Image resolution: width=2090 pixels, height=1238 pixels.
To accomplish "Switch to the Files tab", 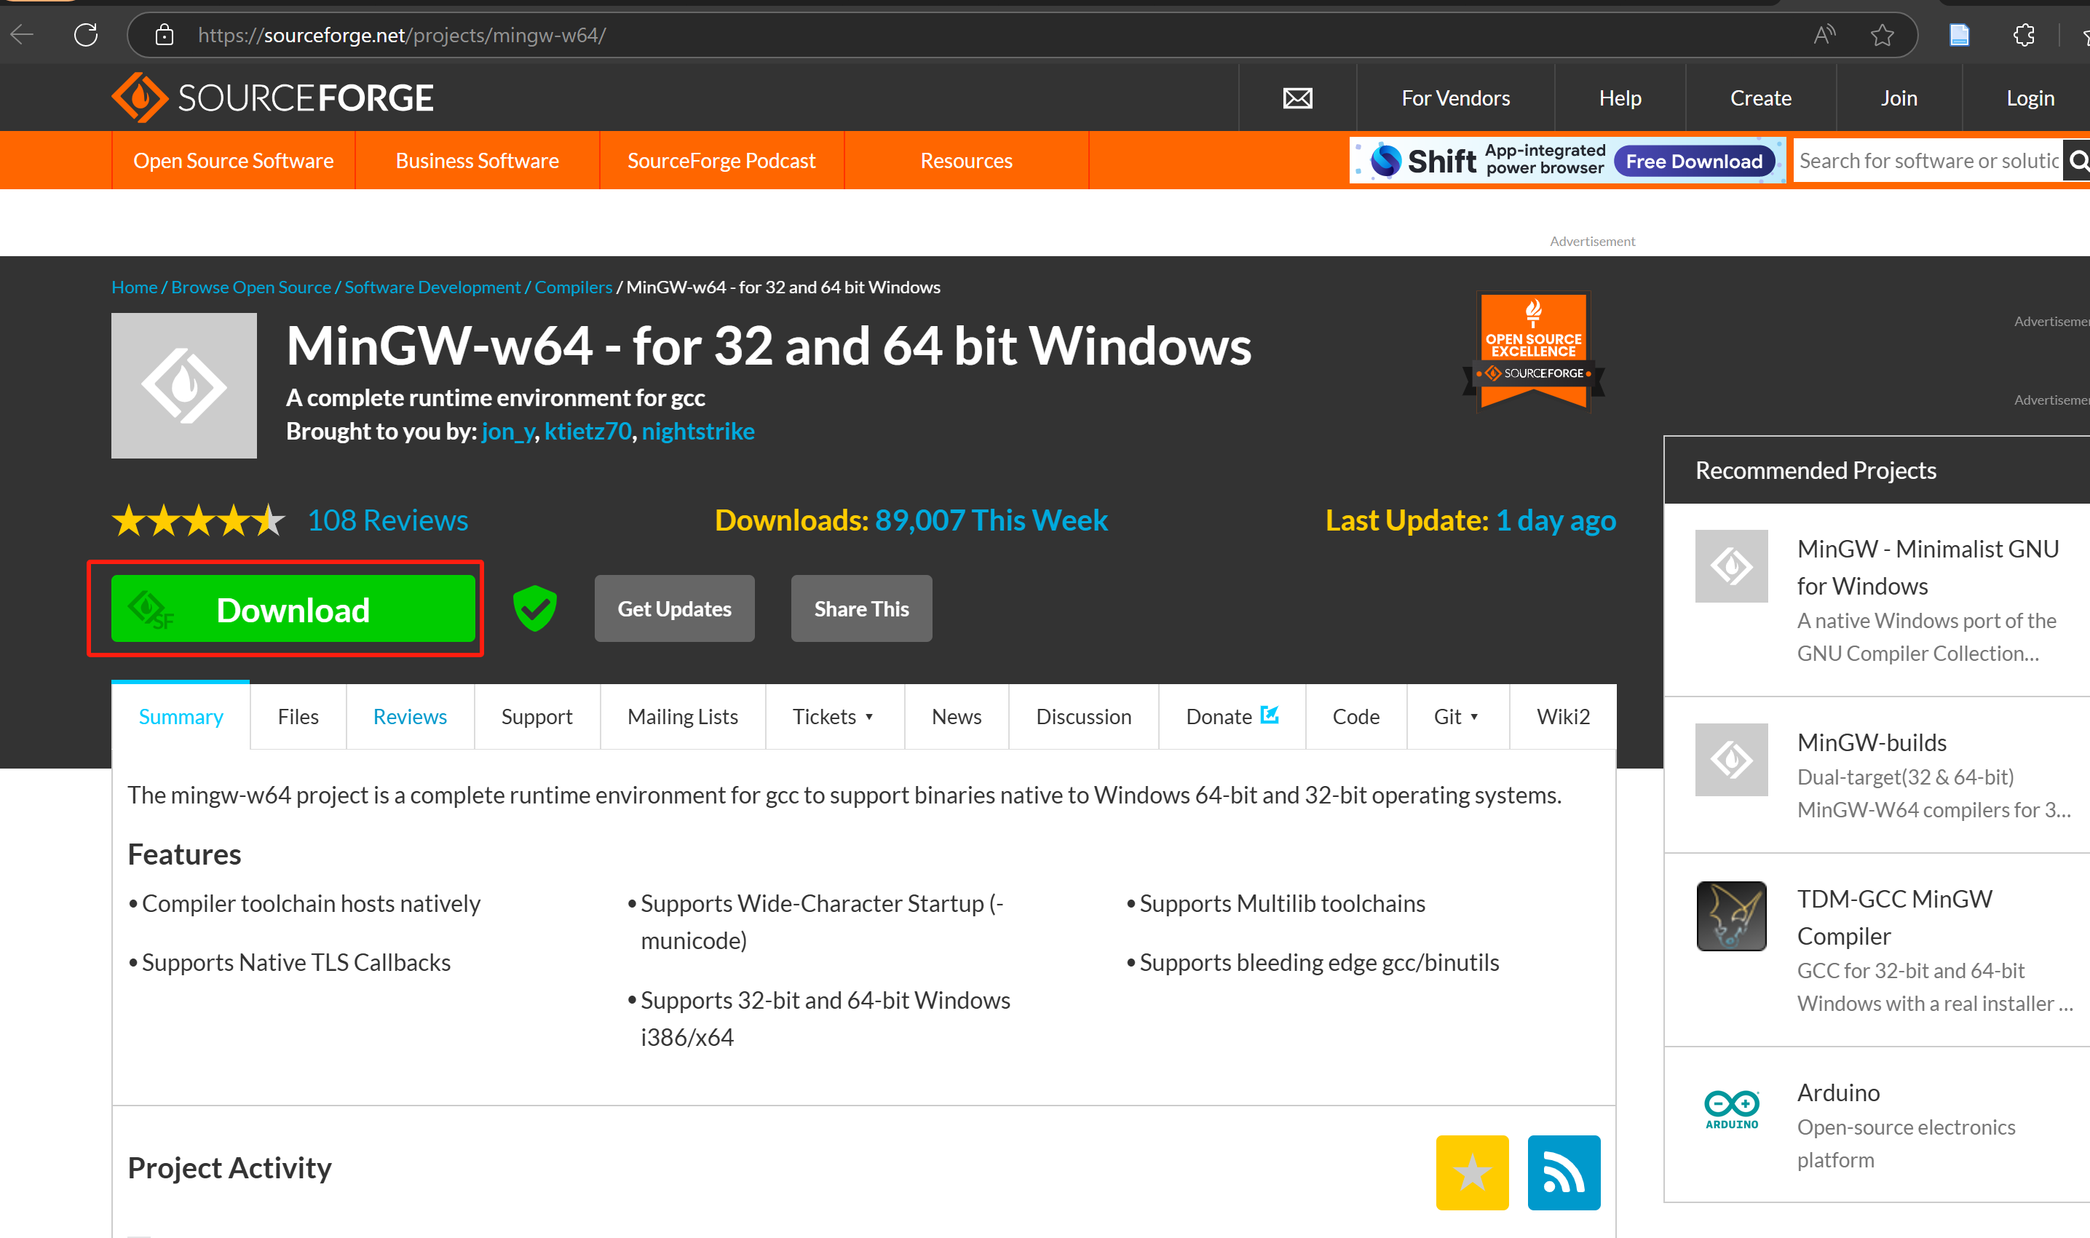I will click(298, 717).
